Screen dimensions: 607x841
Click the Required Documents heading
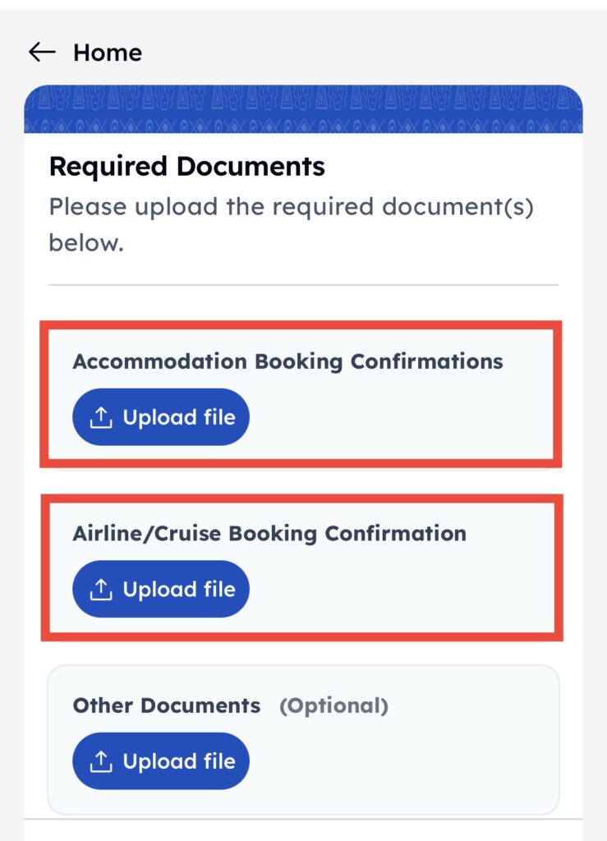pos(187,167)
